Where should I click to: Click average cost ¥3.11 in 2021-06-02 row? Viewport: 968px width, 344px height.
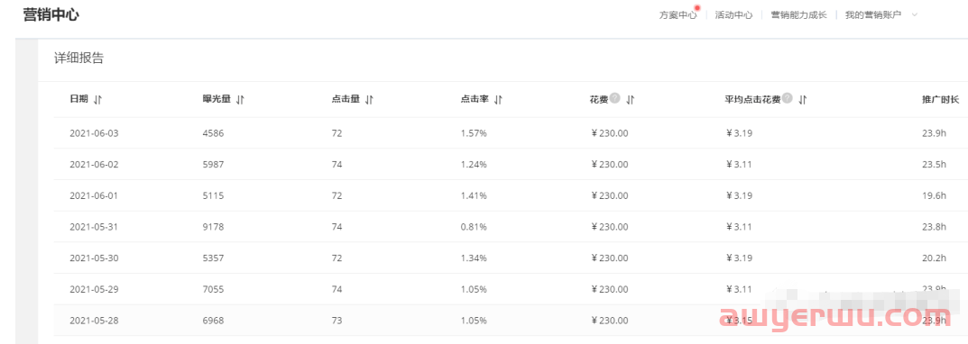point(739,165)
